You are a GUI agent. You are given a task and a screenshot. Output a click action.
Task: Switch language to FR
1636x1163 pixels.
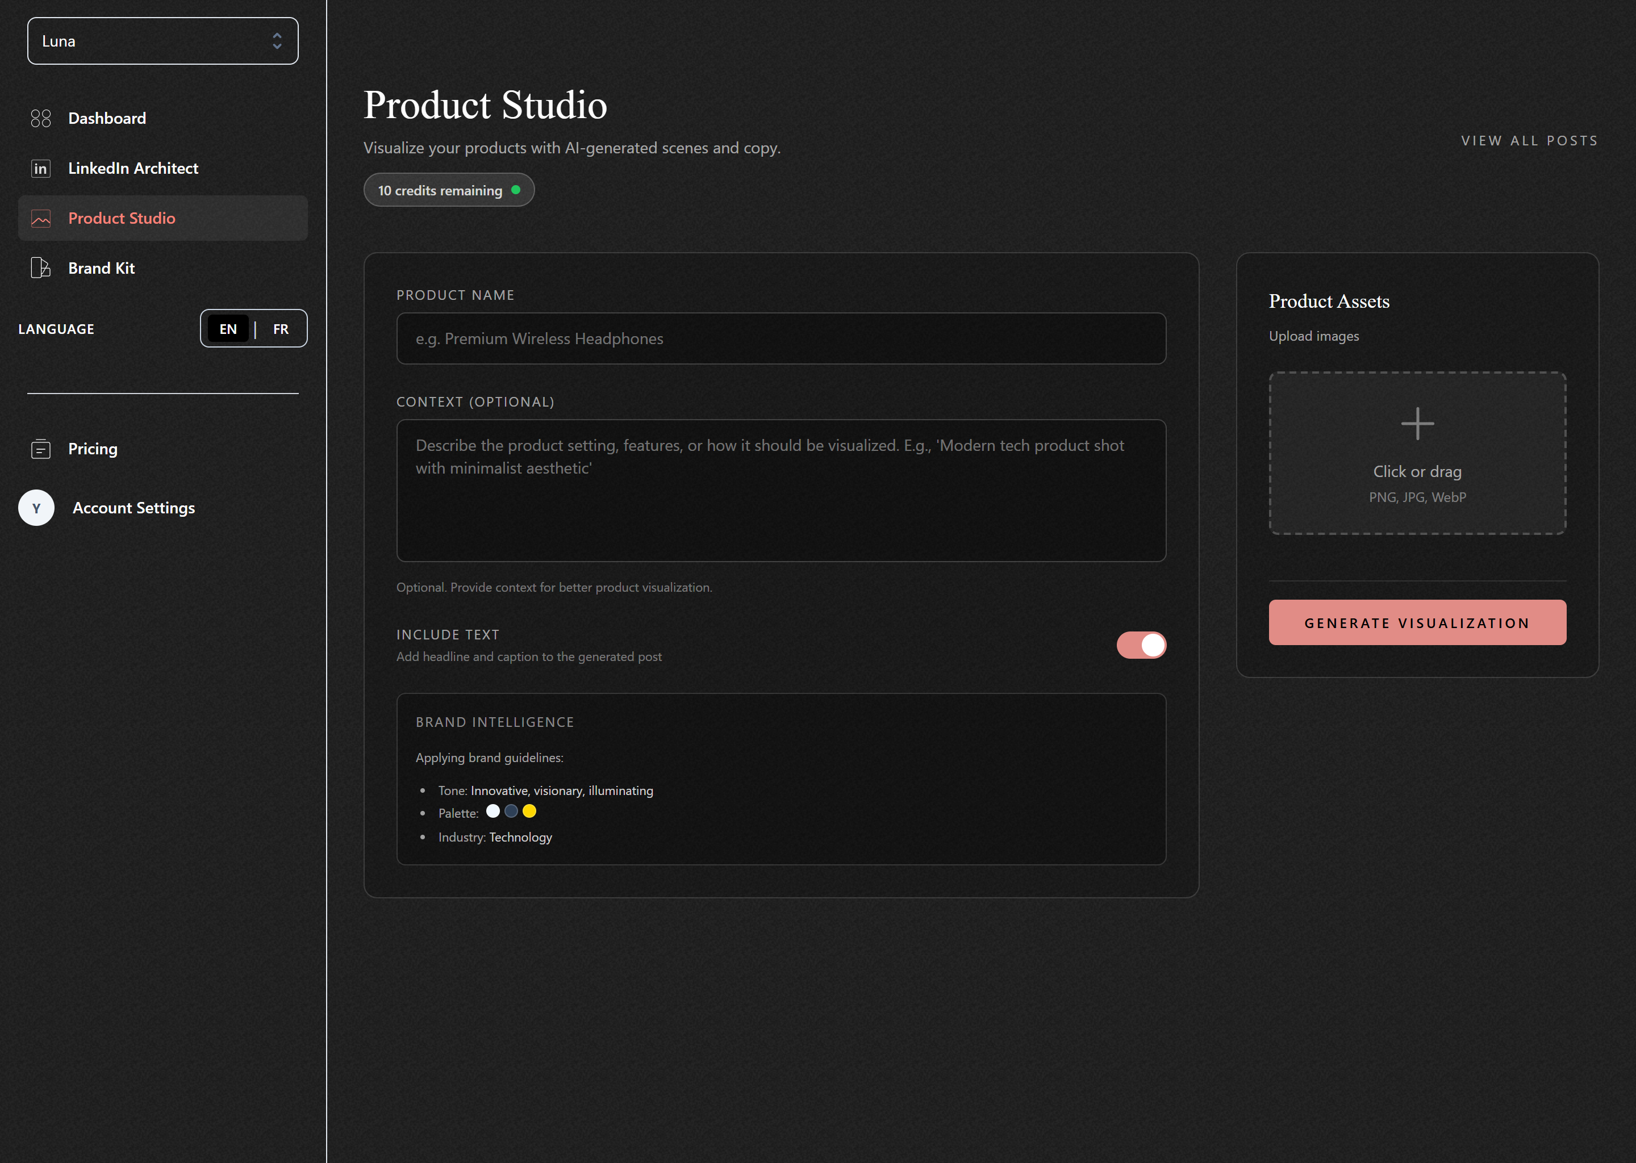pyautogui.click(x=280, y=328)
